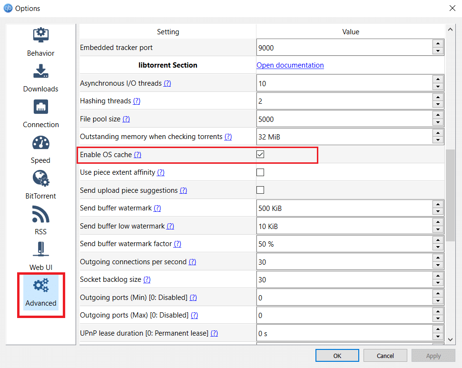Decrease Send buffer low watermark with down arrow
Viewport: 462px width, 368px height.
[438, 229]
